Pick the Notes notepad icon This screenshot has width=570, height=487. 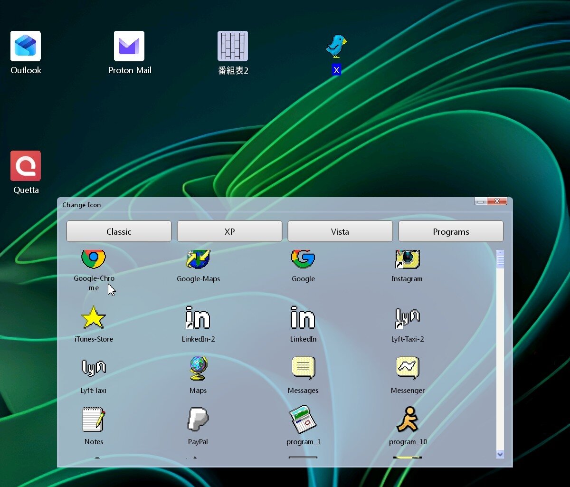tap(94, 420)
